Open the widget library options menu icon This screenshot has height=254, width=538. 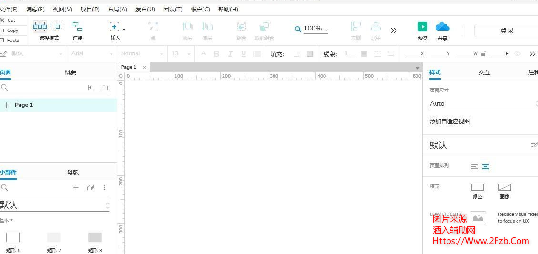[x=105, y=188]
